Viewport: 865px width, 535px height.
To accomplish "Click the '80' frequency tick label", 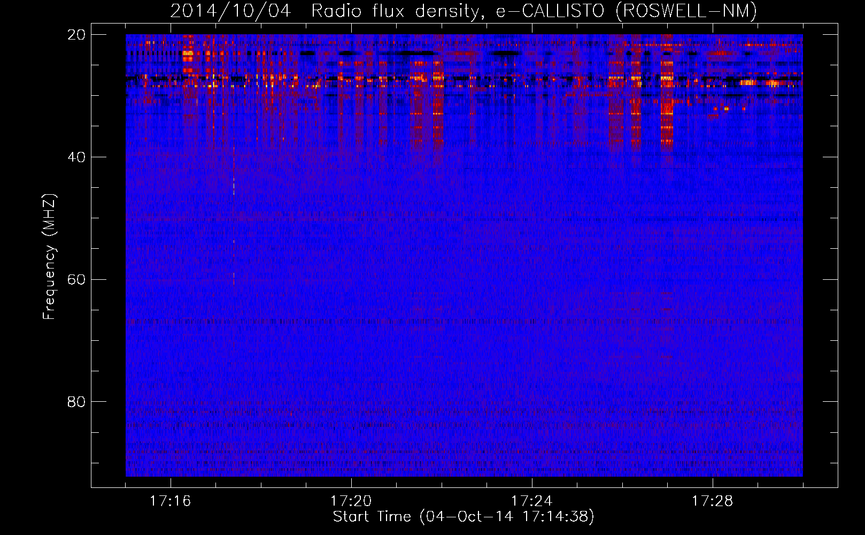I will pyautogui.click(x=76, y=401).
